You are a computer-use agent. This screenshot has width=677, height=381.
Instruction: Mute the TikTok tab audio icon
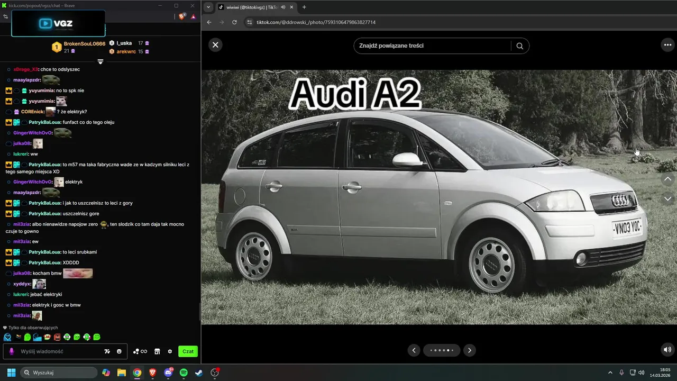point(283,7)
